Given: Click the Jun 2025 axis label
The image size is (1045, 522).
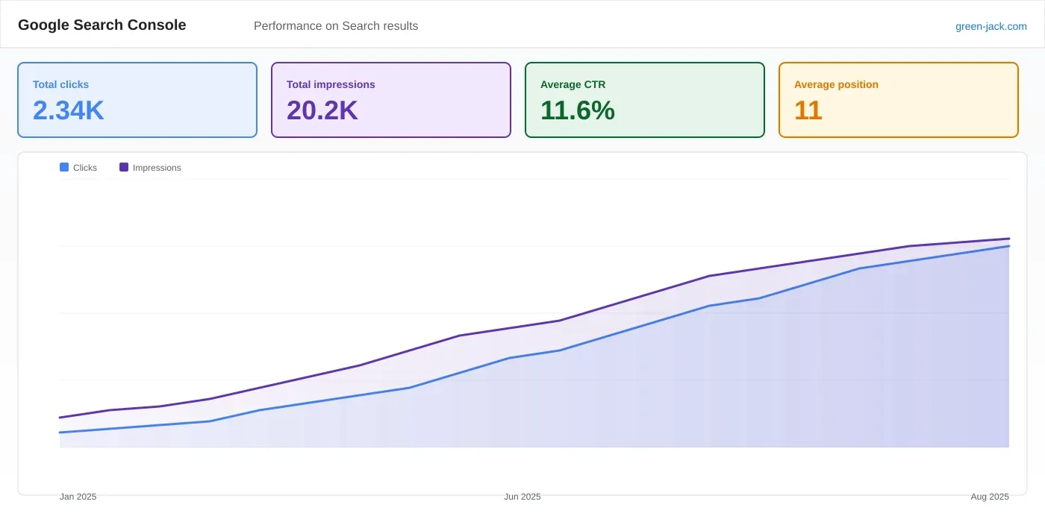Looking at the screenshot, I should [x=522, y=497].
